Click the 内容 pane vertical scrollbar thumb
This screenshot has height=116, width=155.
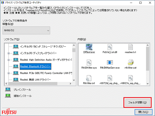pos(148,59)
